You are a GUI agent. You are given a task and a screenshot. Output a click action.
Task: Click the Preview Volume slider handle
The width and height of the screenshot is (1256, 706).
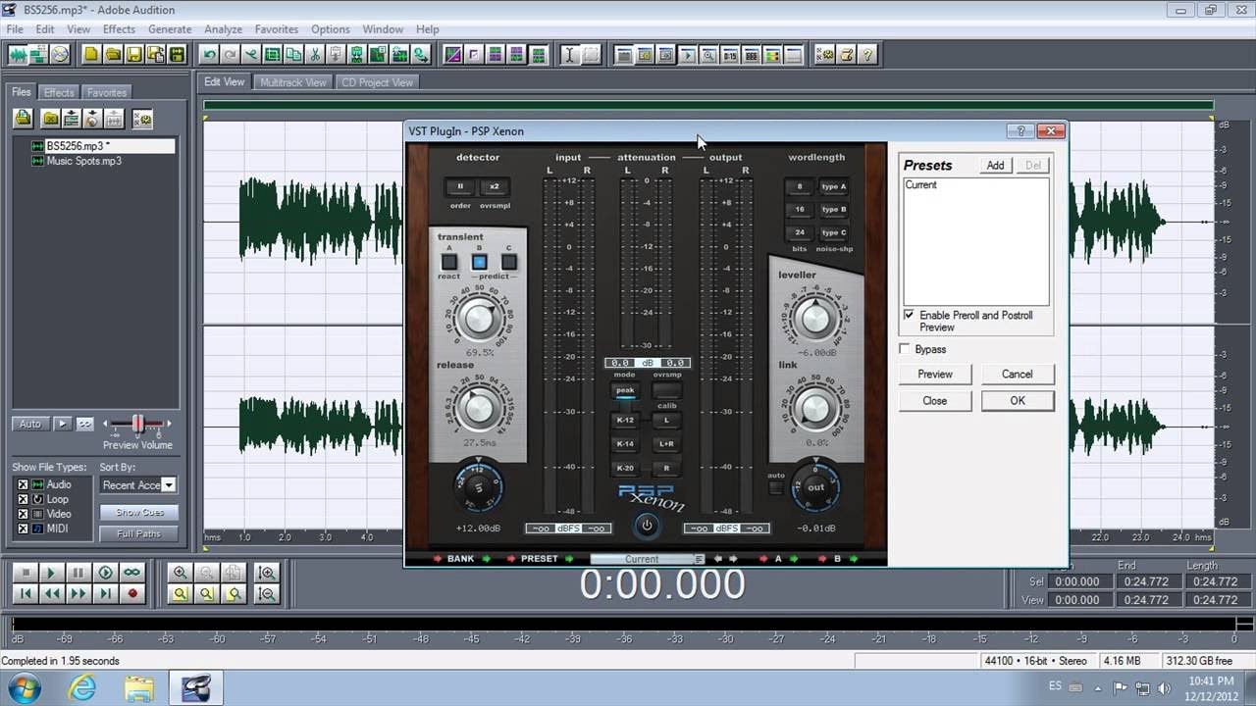(x=138, y=424)
